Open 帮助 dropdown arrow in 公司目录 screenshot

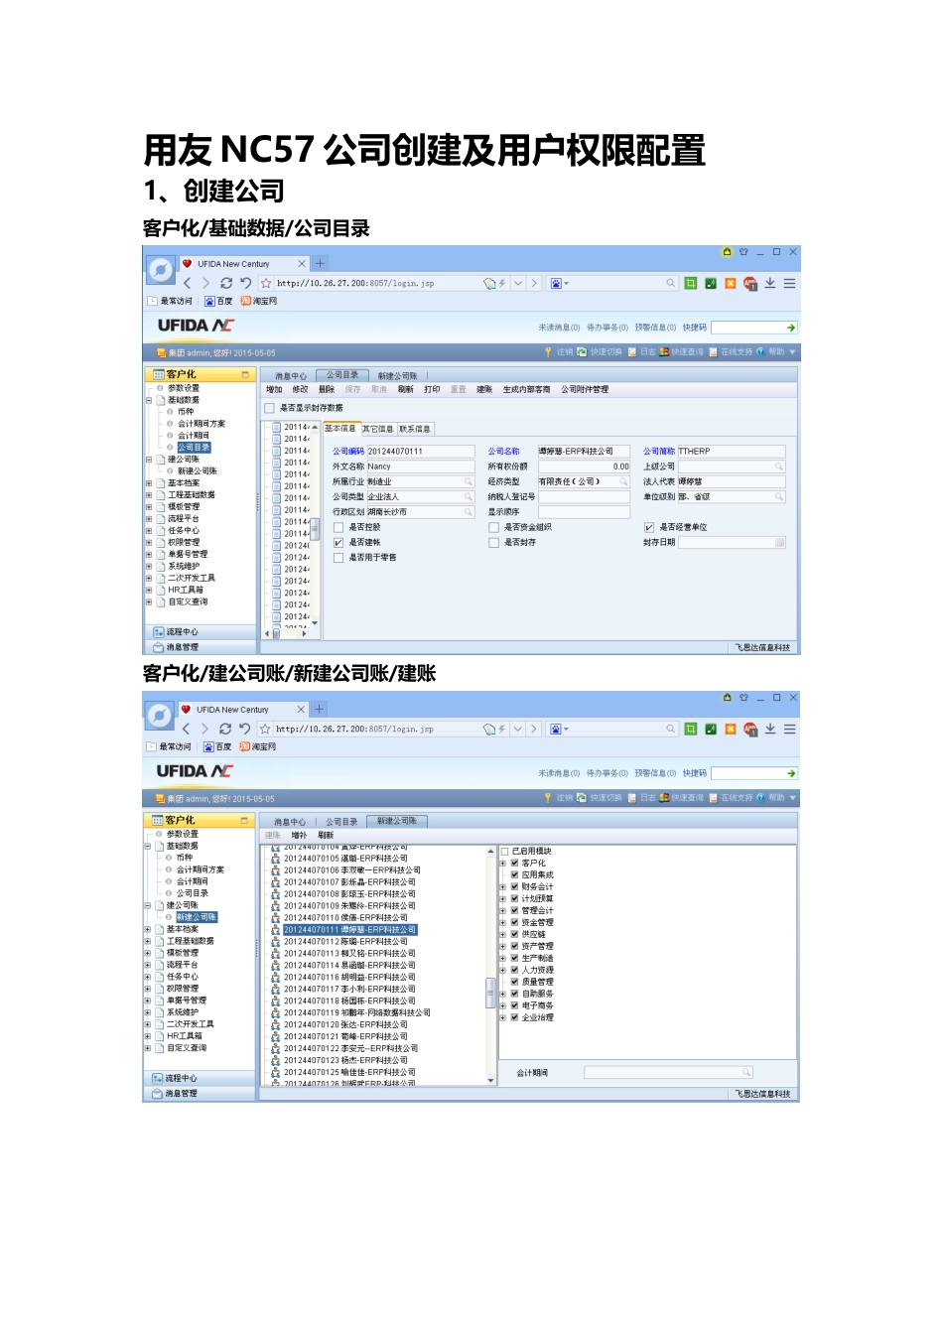(792, 352)
